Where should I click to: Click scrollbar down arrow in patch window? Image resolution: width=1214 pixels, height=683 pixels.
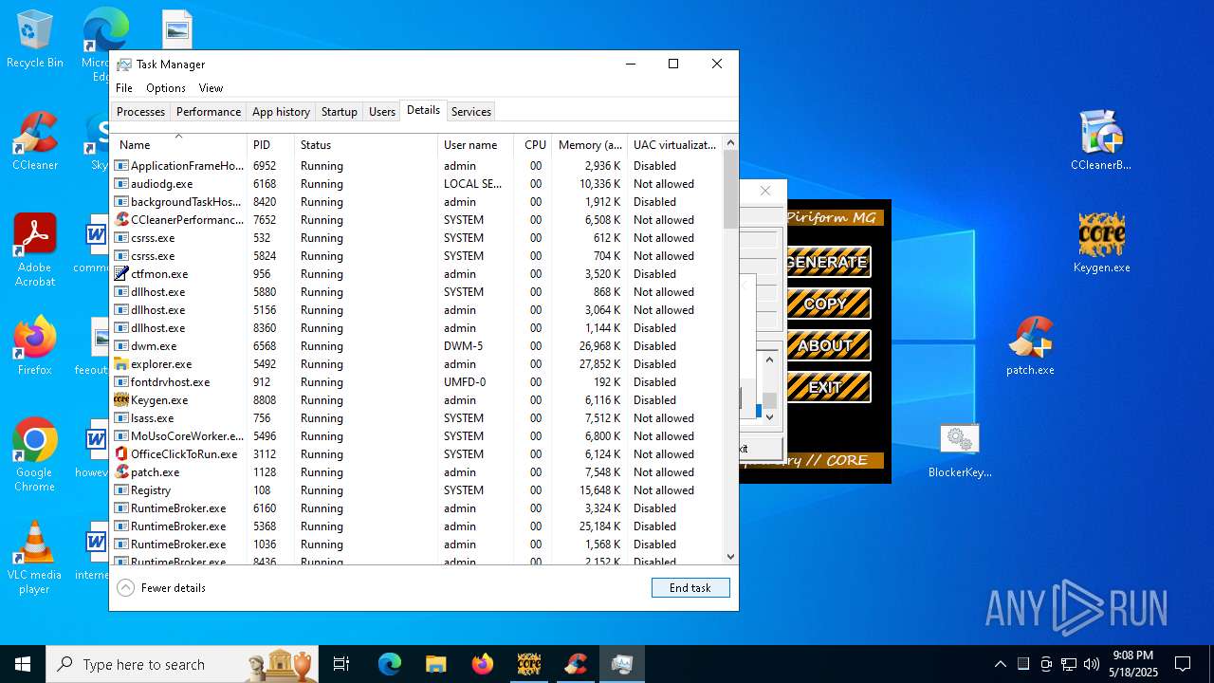[769, 416]
